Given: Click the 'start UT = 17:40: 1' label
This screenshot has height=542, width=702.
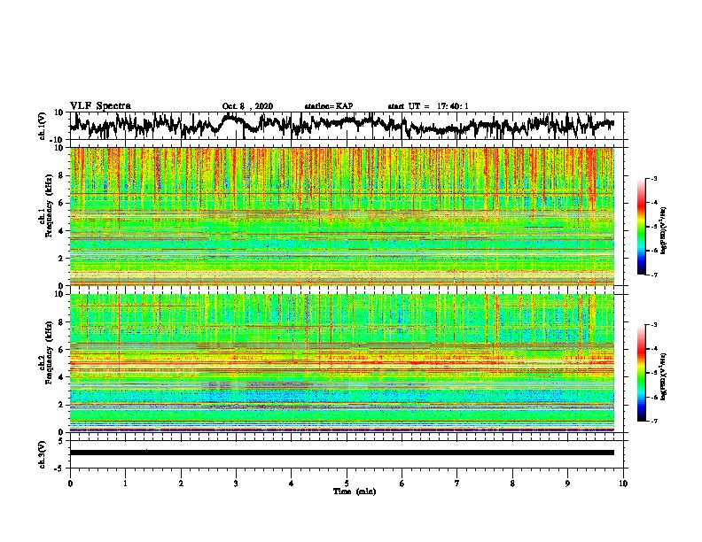Looking at the screenshot, I should (428, 106).
